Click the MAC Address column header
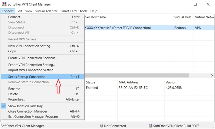Image resolution: width=215 pixels, height=129 pixels. pyautogui.click(x=128, y=82)
